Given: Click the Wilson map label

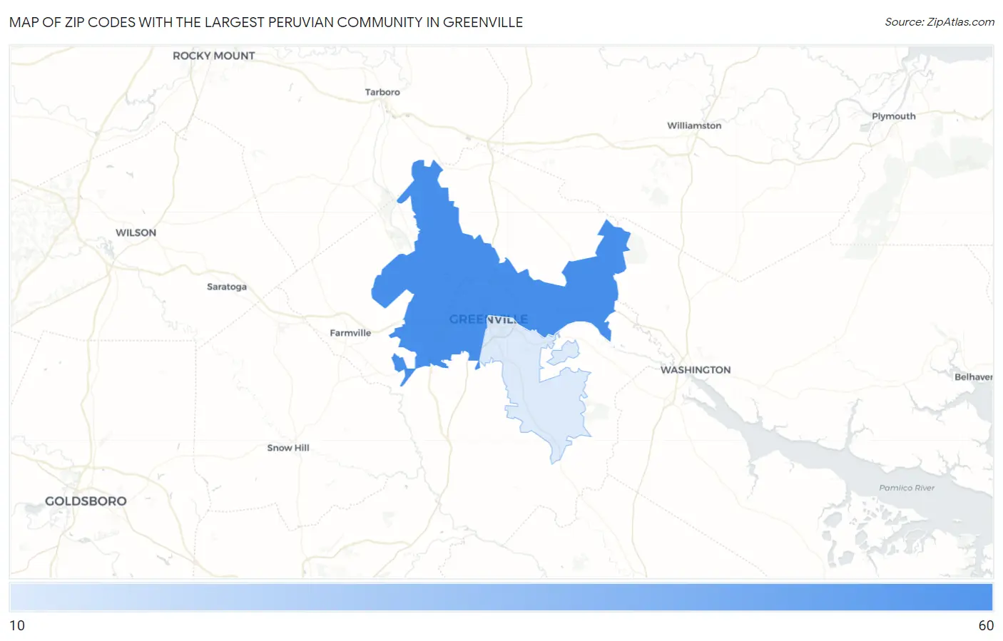Looking at the screenshot, I should (136, 232).
